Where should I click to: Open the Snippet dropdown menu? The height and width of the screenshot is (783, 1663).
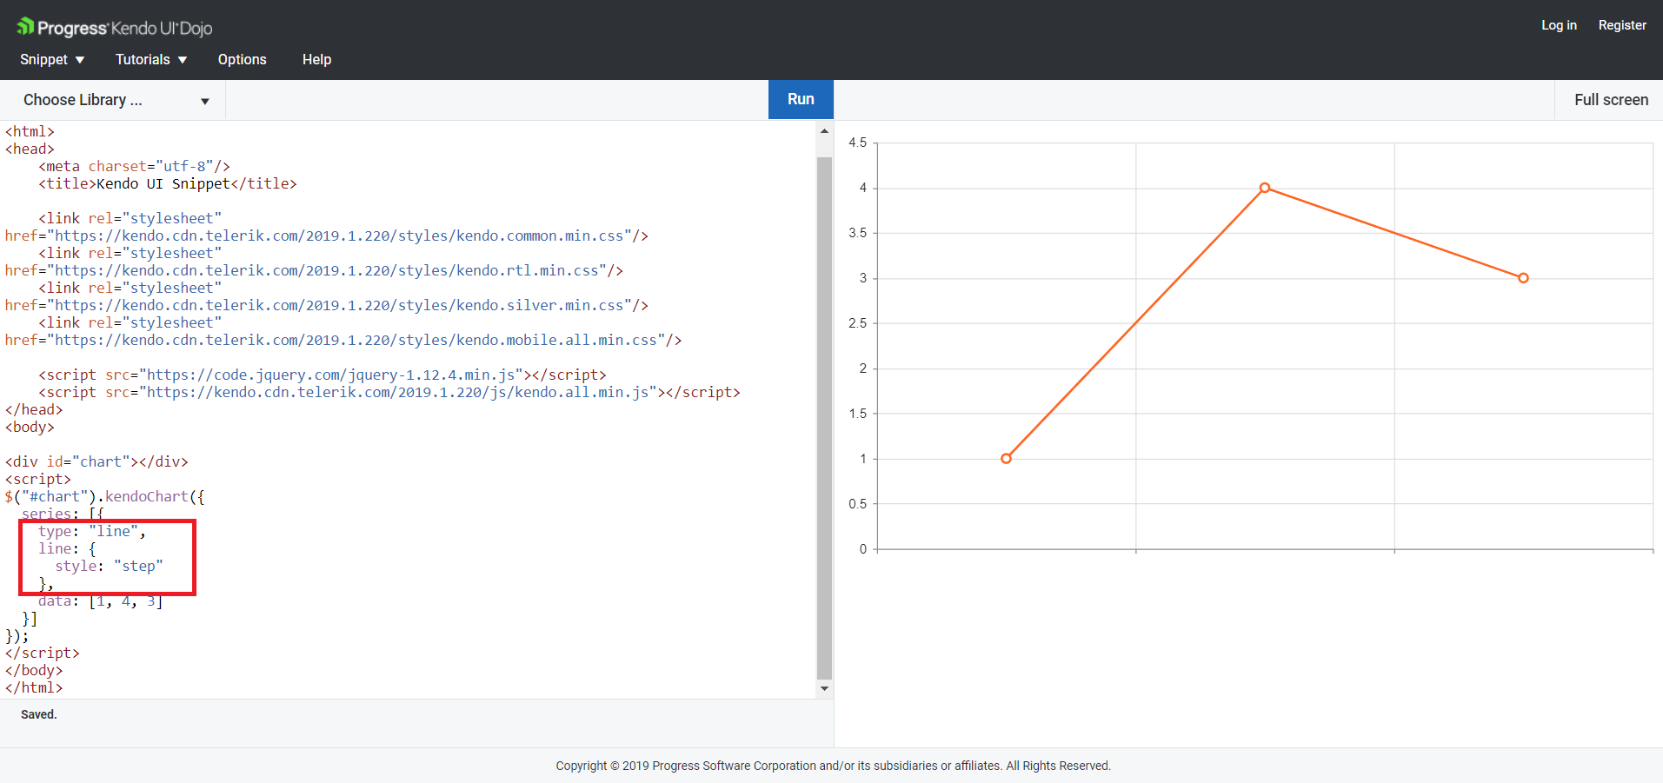(x=52, y=59)
